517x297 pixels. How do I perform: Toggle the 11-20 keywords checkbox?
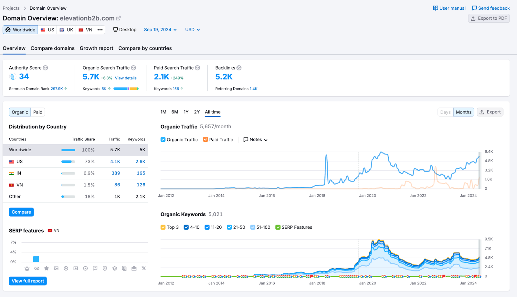[x=207, y=227]
